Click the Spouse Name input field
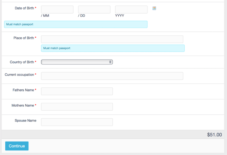The width and height of the screenshot is (227, 155). pyautogui.click(x=77, y=122)
